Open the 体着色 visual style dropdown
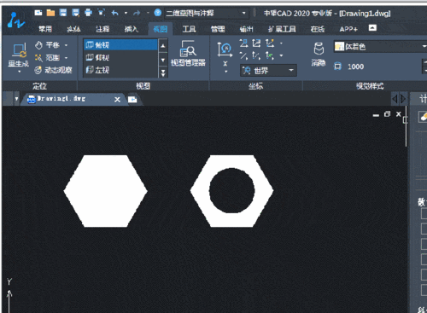The width and height of the screenshot is (427, 313). coord(380,47)
